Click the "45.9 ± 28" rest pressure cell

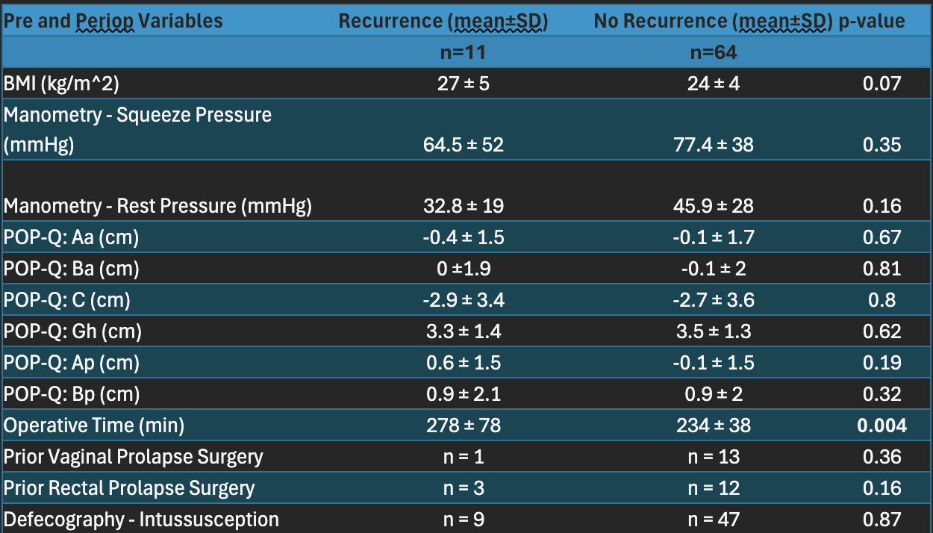[714, 206]
